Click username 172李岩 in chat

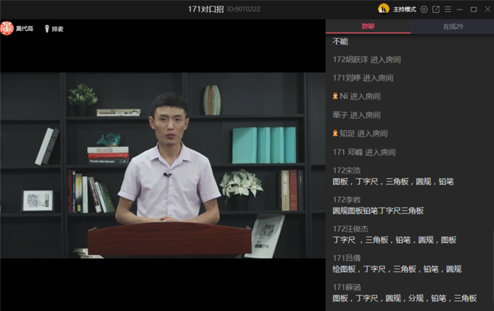(346, 200)
